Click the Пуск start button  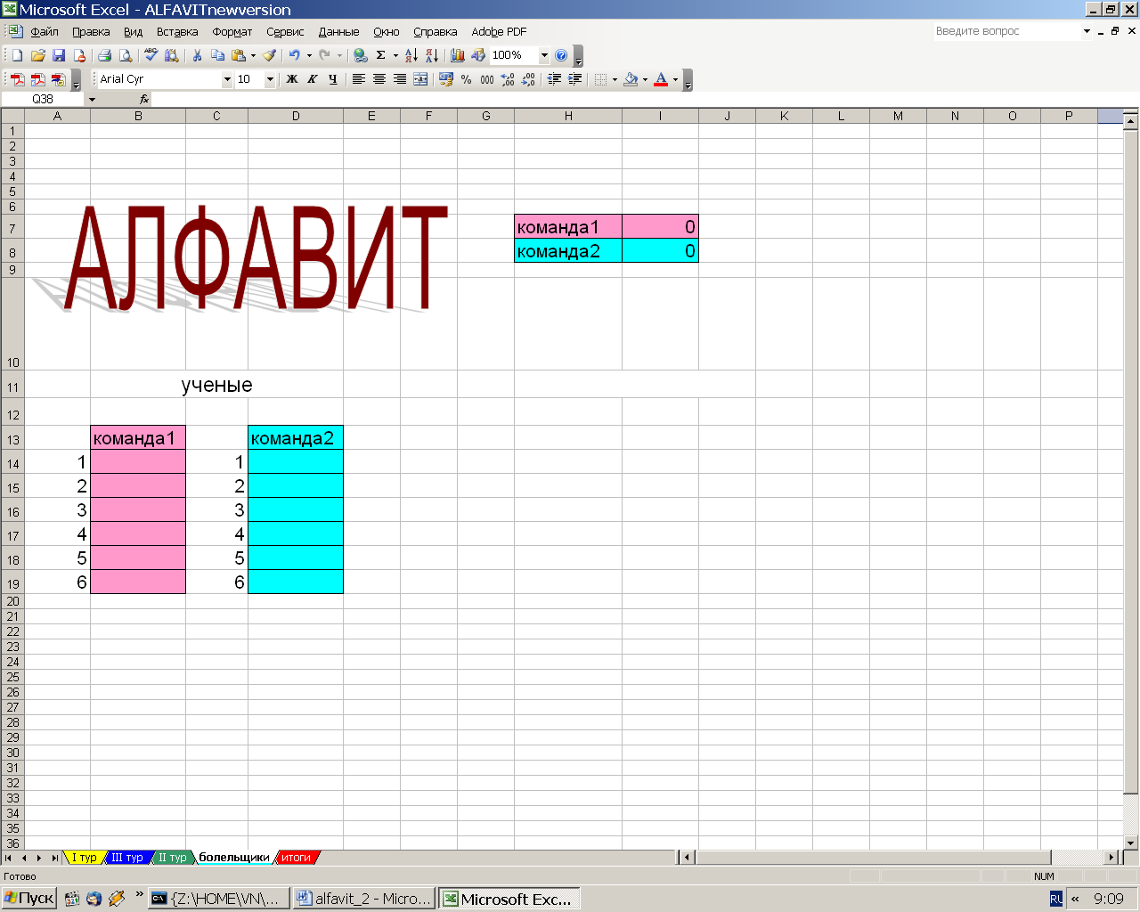pos(29,898)
